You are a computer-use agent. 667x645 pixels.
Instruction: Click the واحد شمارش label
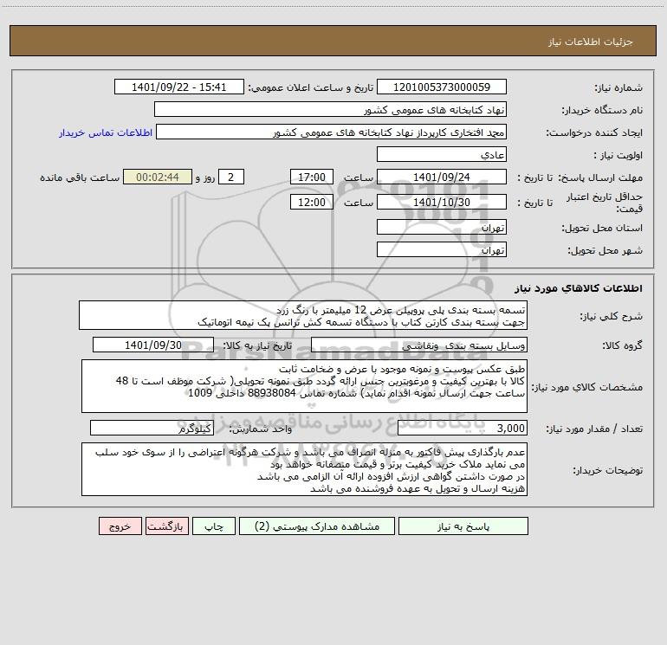pos(261,429)
